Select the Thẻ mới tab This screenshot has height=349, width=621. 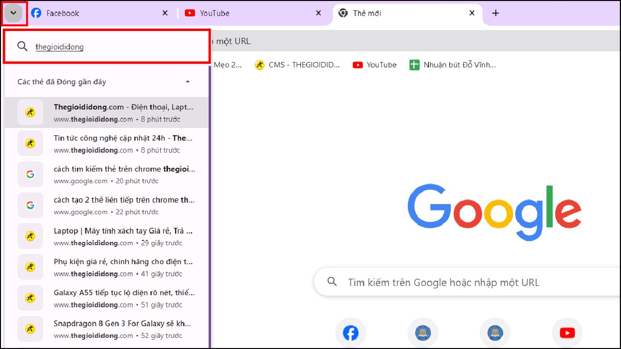pyautogui.click(x=408, y=13)
